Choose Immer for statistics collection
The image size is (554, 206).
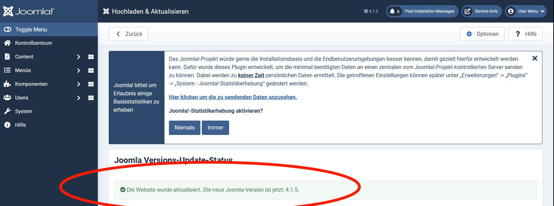(215, 128)
